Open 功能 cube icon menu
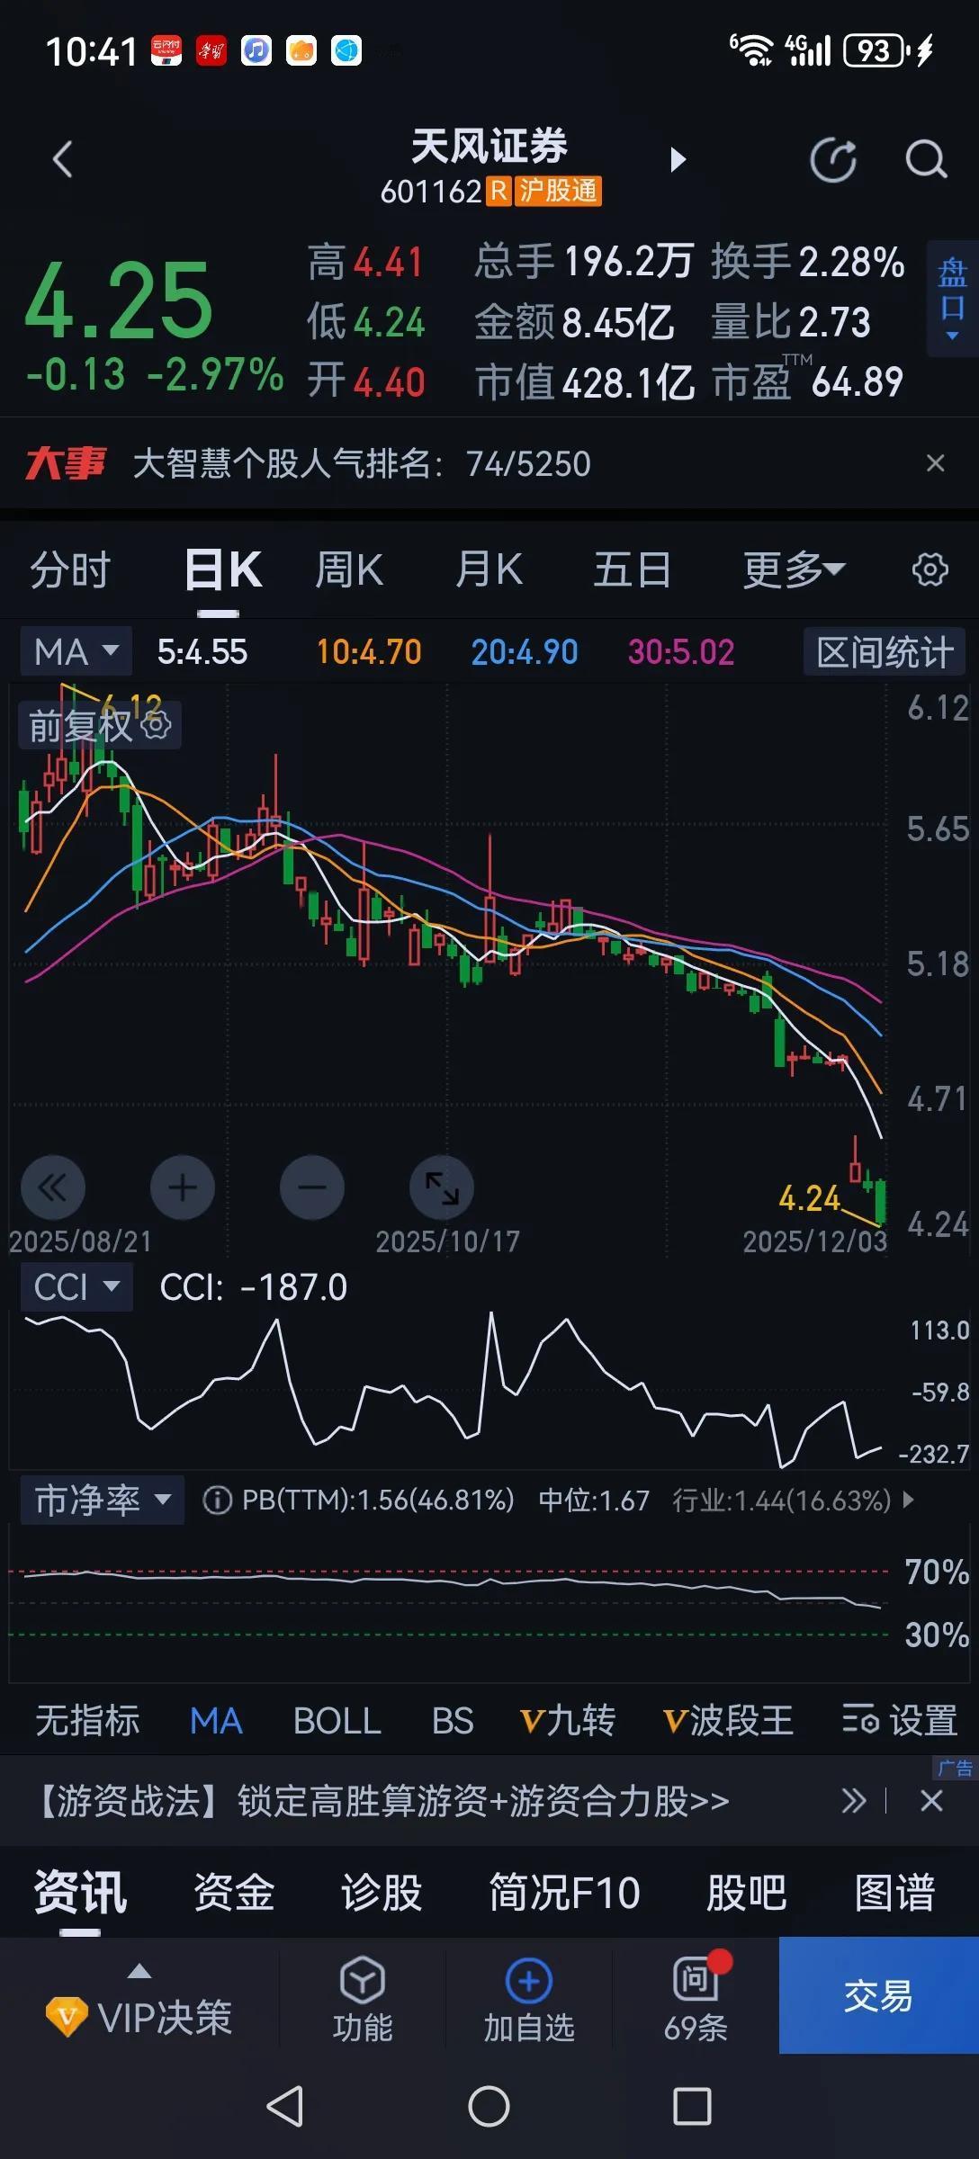The height and width of the screenshot is (2159, 979). (x=363, y=2000)
